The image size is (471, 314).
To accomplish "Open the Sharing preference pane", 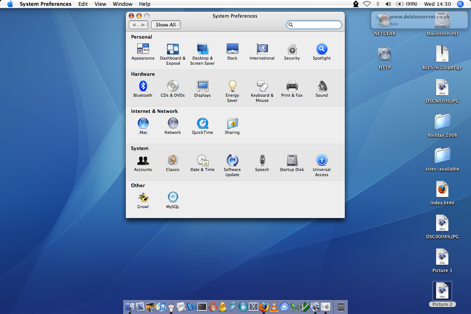I will 232,124.
